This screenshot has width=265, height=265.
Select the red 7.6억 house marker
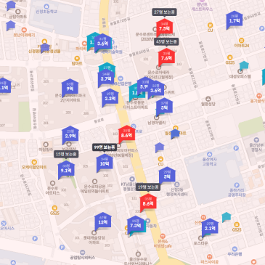click(166, 57)
